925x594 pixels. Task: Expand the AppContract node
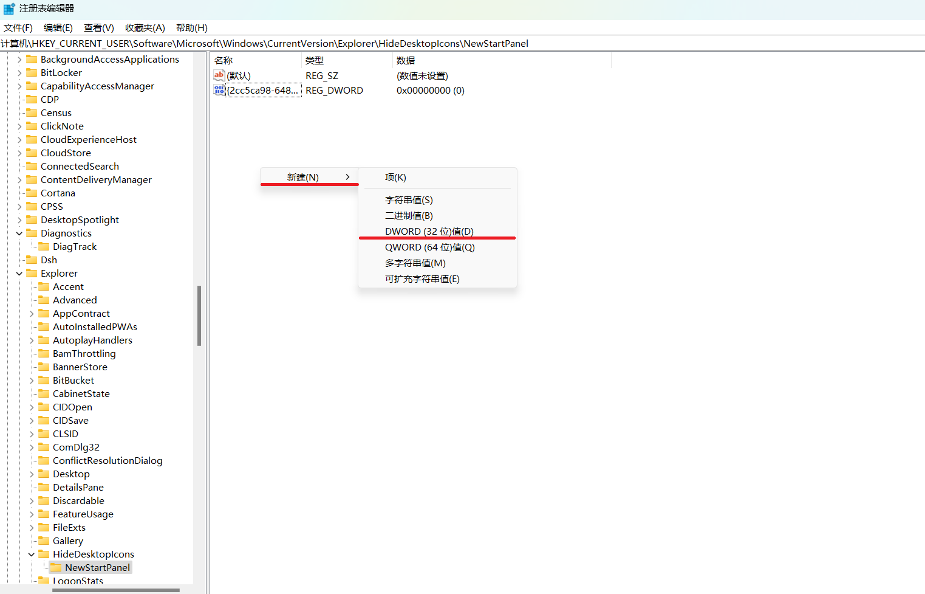coord(32,314)
